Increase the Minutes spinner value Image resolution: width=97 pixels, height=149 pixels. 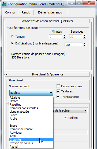point(65,36)
